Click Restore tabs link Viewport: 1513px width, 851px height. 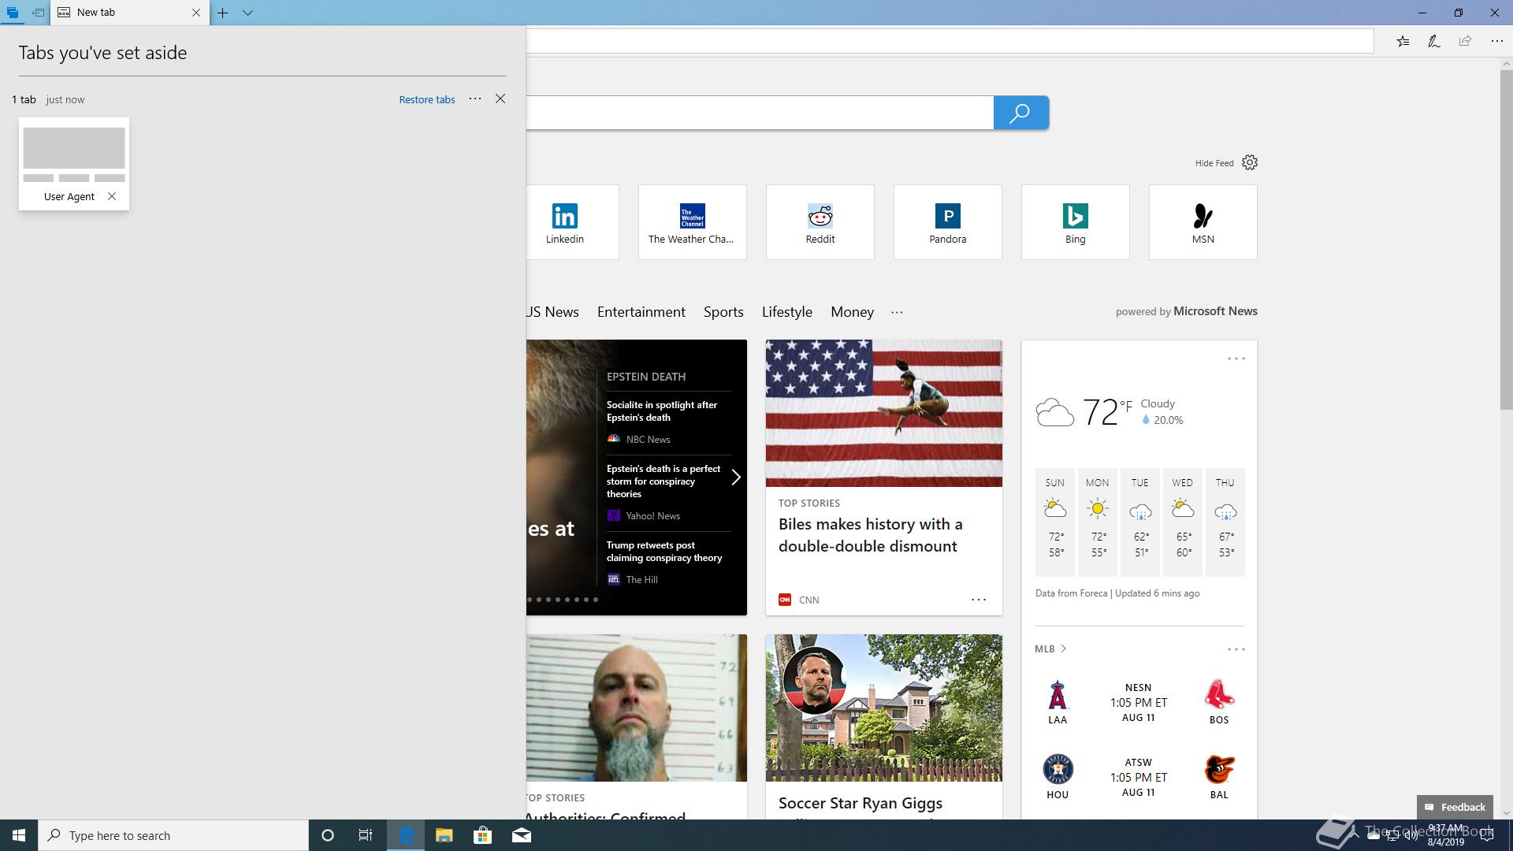427,99
